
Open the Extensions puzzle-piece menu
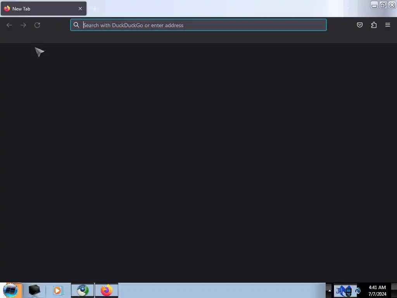pos(374,25)
